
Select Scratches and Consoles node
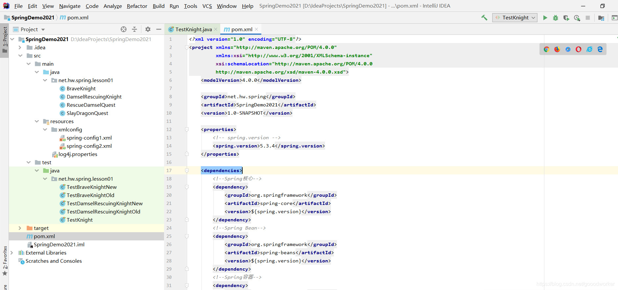click(x=54, y=261)
